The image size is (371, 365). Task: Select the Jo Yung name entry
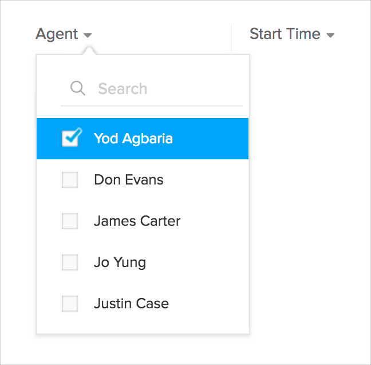click(120, 262)
